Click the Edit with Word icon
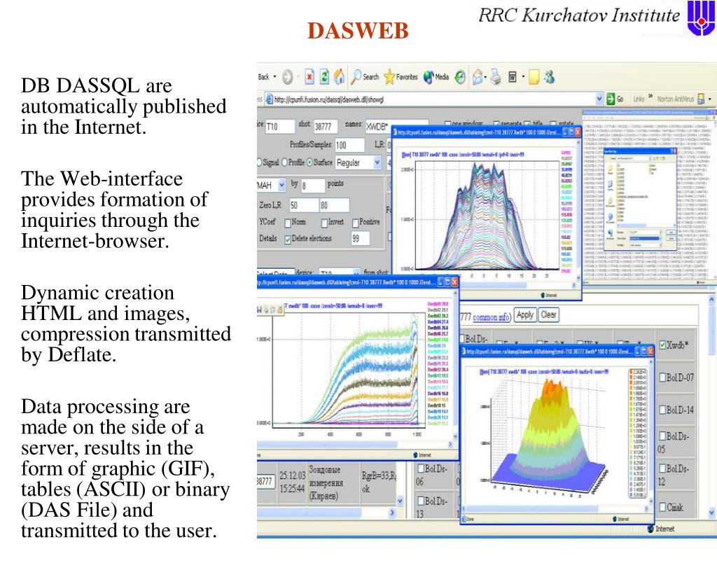 point(513,77)
